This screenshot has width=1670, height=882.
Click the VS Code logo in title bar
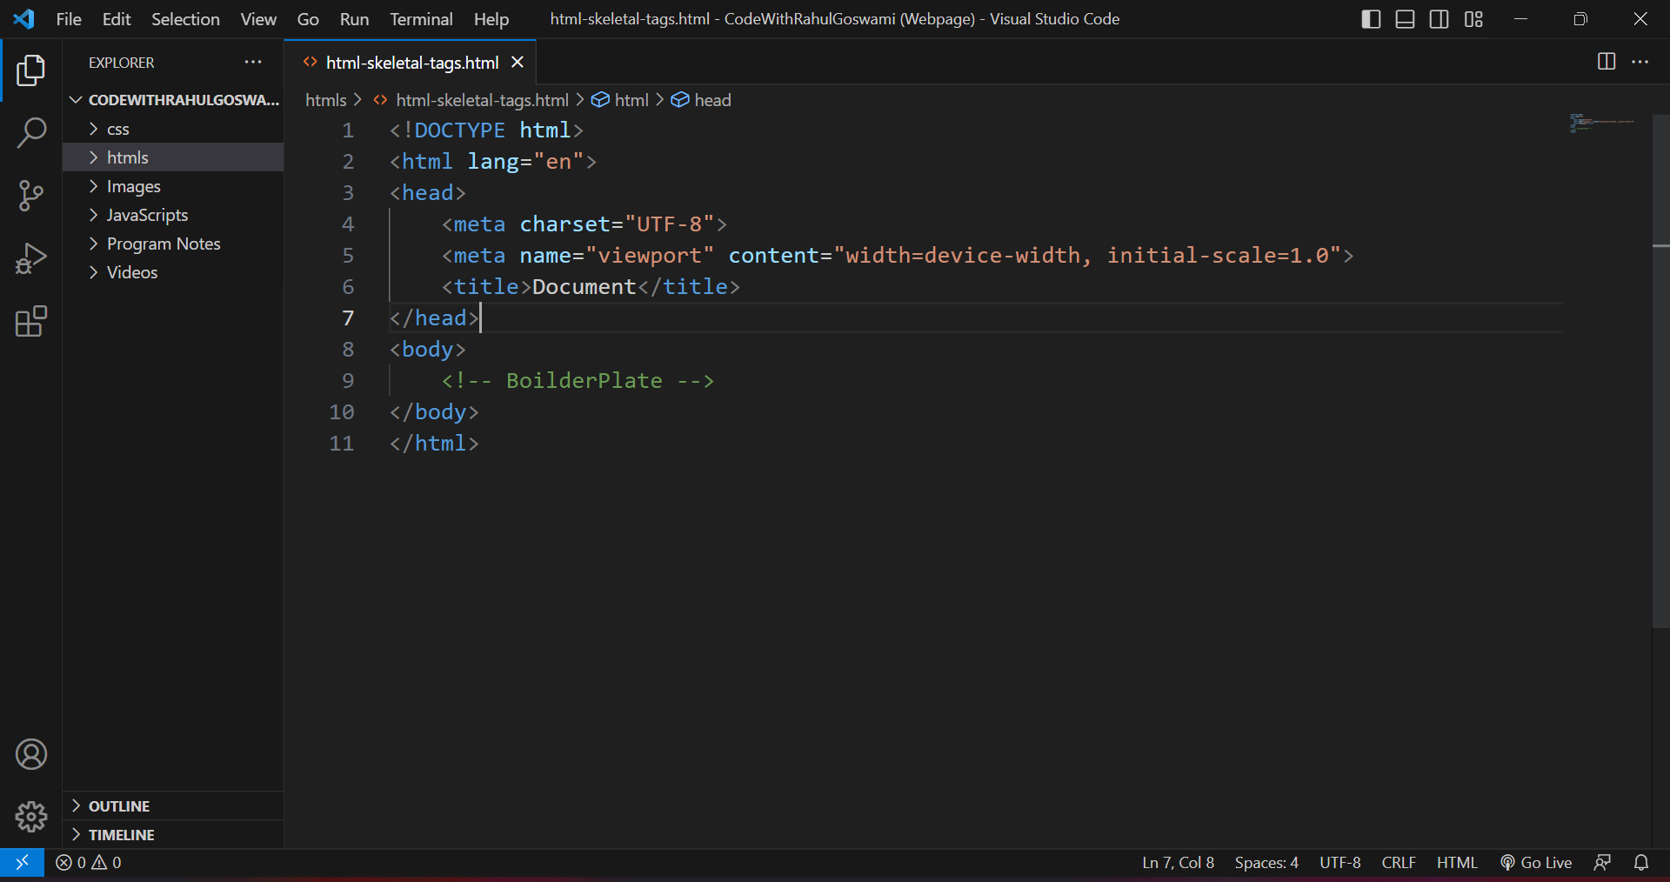tap(24, 19)
